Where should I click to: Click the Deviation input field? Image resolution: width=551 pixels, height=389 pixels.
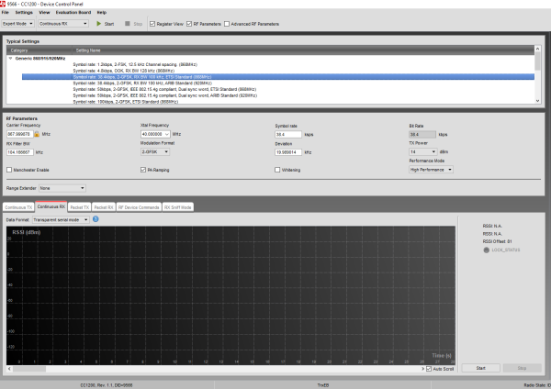(x=288, y=152)
